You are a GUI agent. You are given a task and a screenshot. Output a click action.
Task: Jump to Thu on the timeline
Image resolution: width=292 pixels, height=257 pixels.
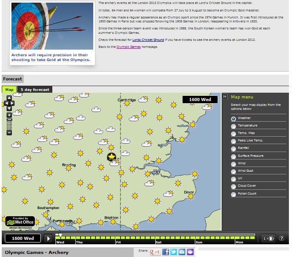(79, 242)
